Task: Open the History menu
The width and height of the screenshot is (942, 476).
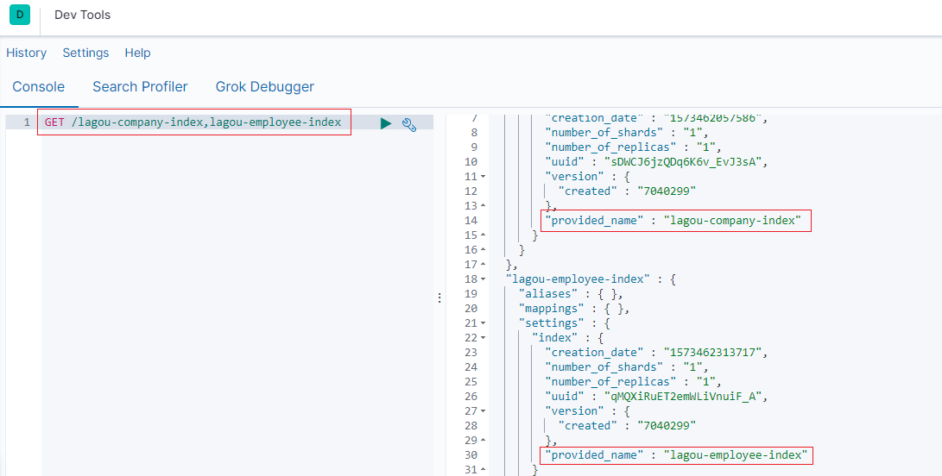Action: pyautogui.click(x=27, y=53)
